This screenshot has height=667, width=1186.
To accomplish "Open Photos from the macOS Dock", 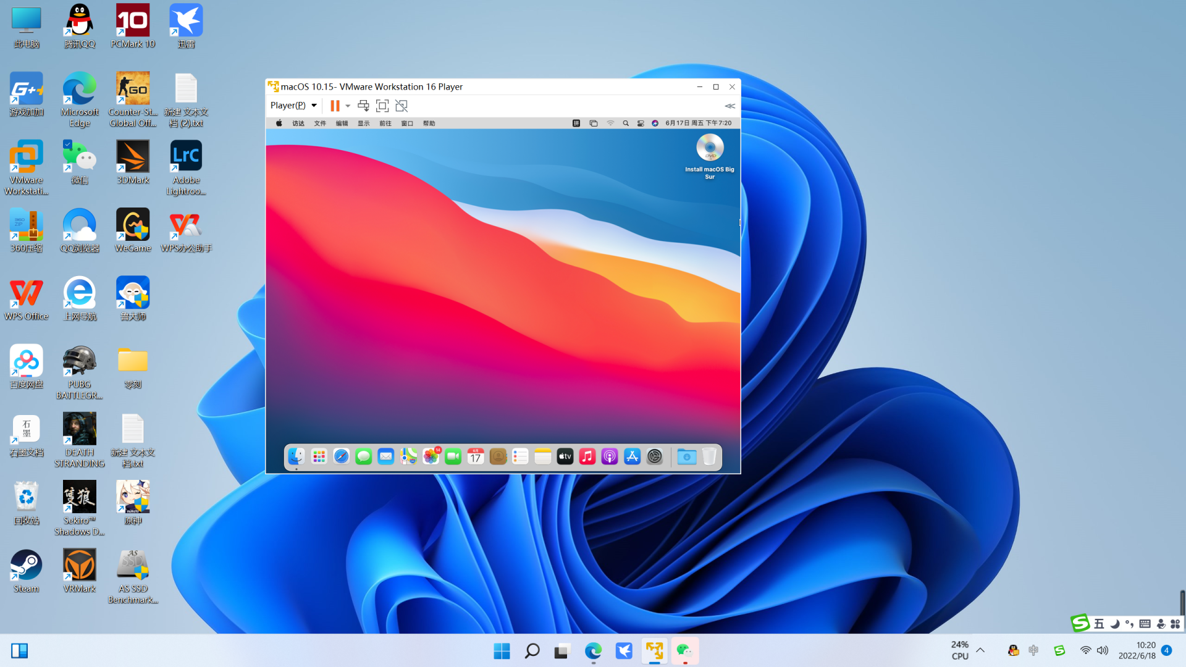I will tap(431, 457).
